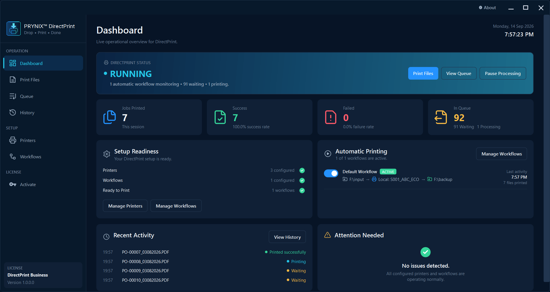Screen dimensions: 550x292
Task: Open View History button
Action: [x=287, y=237]
